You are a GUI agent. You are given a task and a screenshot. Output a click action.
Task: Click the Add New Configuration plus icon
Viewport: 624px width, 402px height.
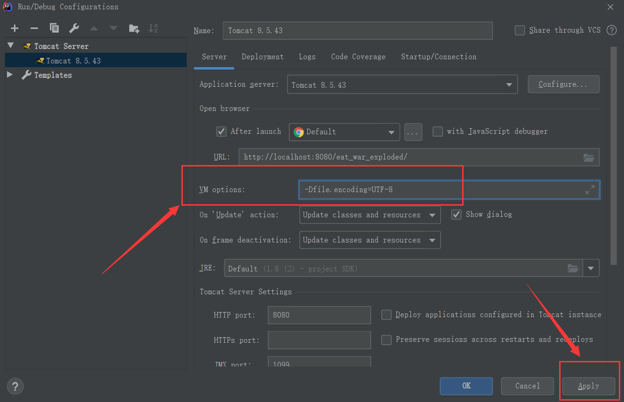(x=14, y=28)
